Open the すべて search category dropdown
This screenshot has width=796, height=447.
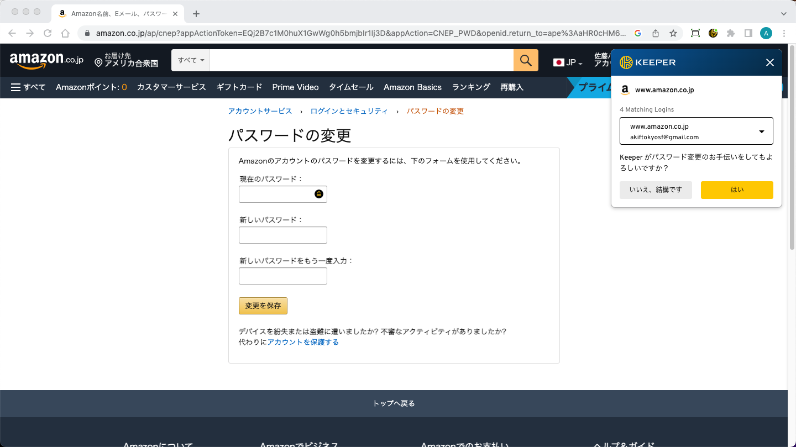coord(191,60)
